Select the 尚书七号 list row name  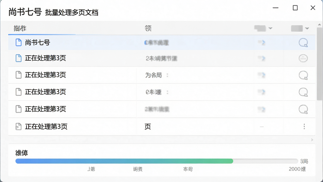38,43
